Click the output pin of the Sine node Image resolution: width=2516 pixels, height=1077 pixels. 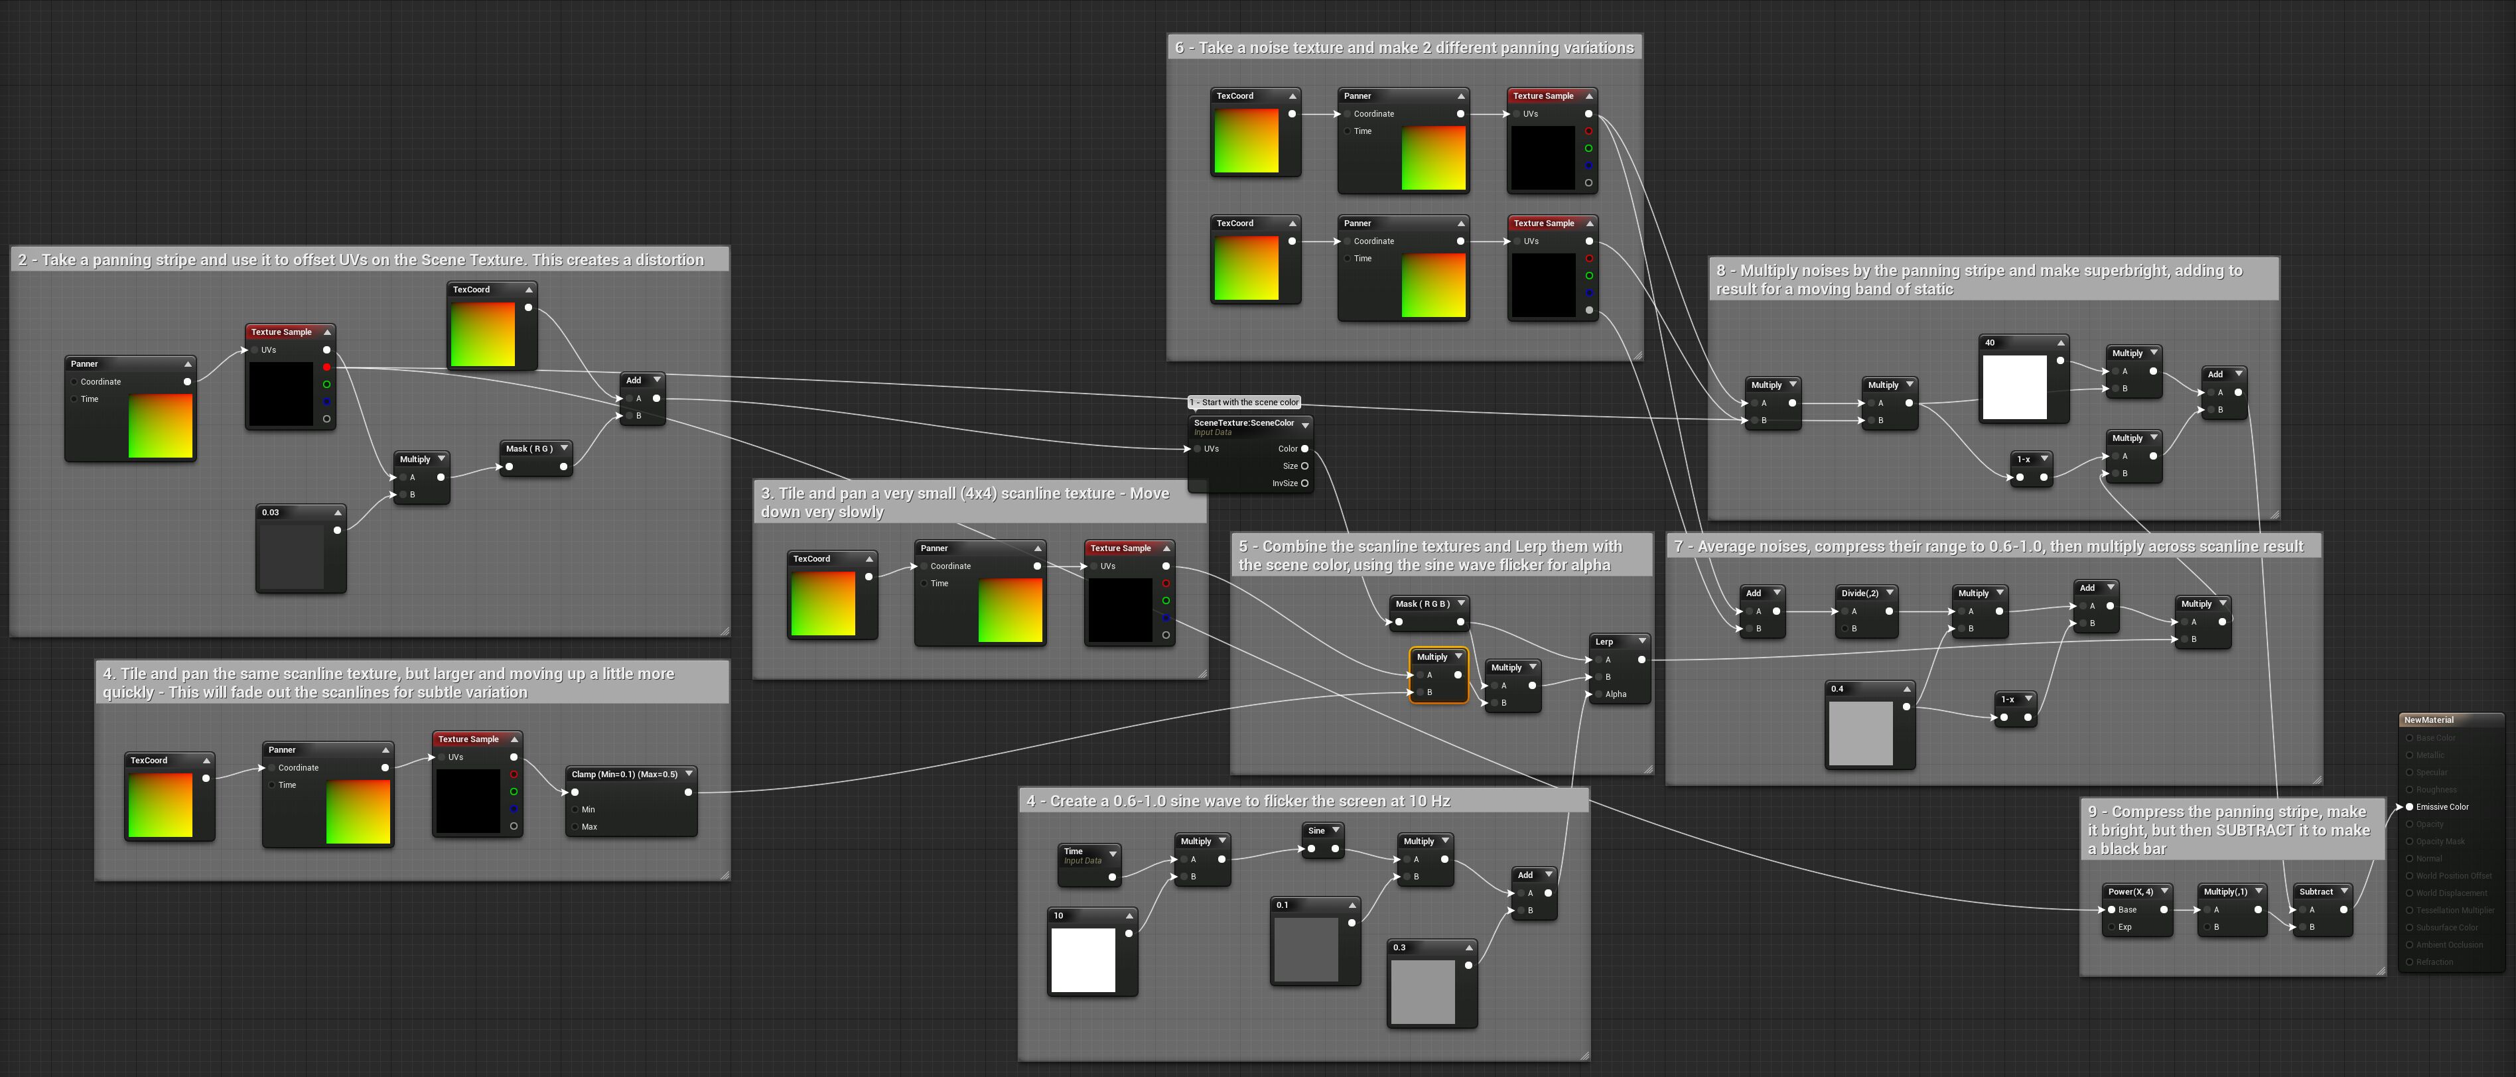1336,848
